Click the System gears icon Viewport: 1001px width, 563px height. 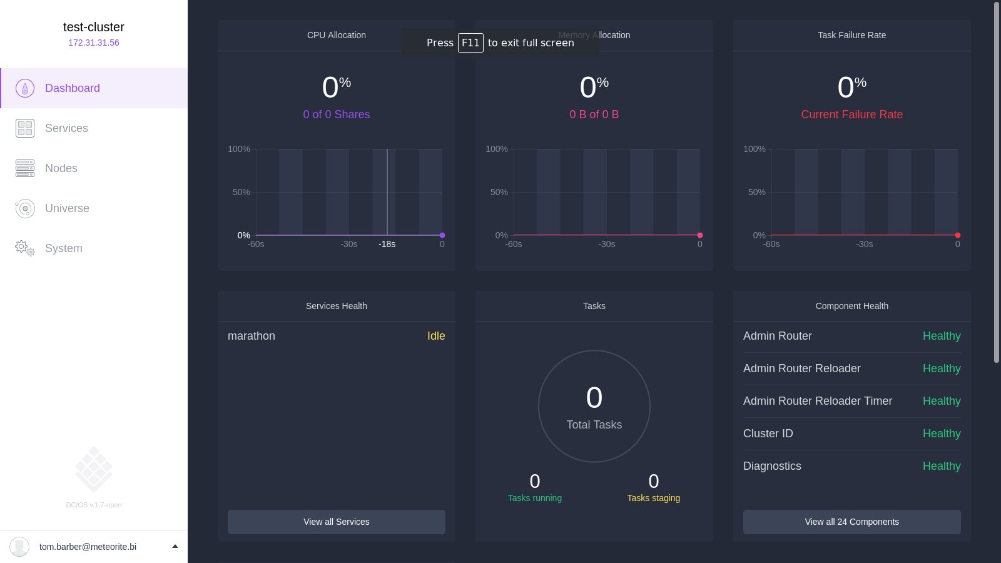click(25, 248)
